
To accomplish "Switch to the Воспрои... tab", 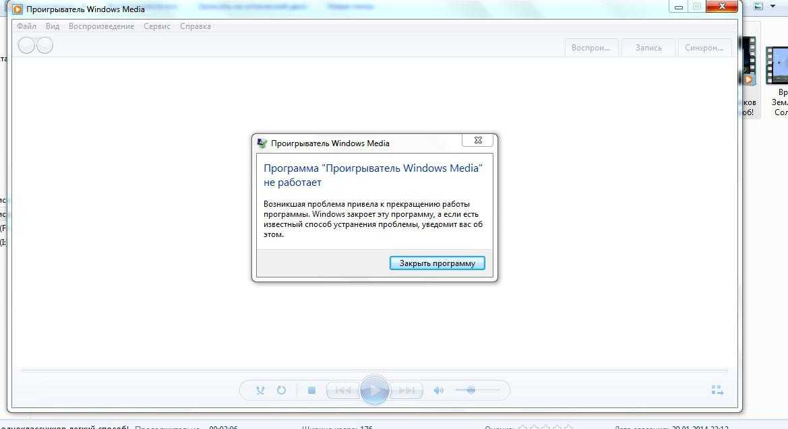I will point(591,48).
